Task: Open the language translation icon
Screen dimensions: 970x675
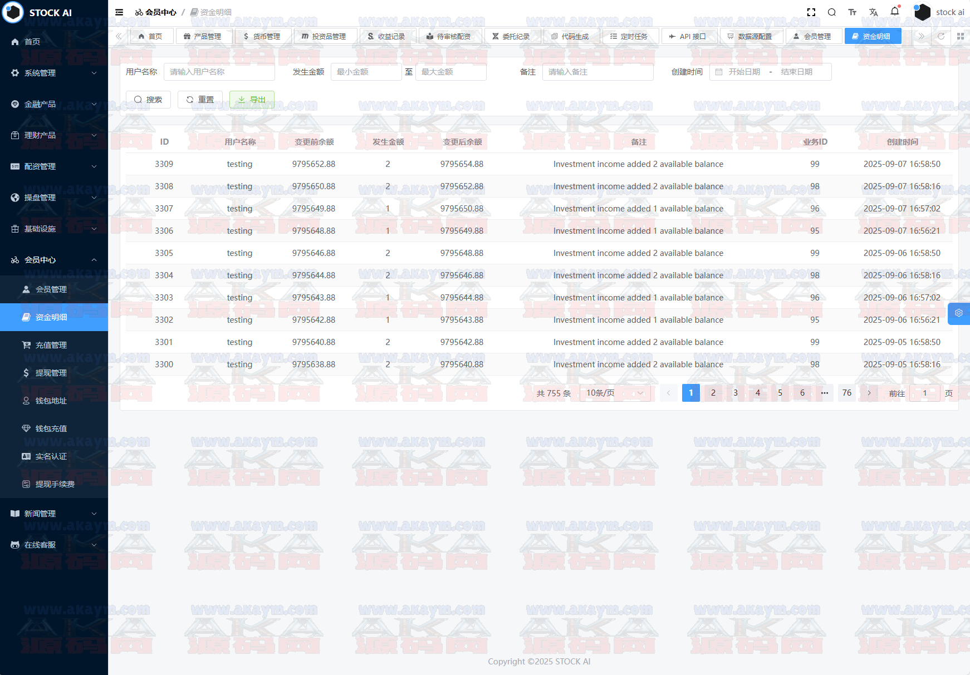Action: pyautogui.click(x=873, y=12)
